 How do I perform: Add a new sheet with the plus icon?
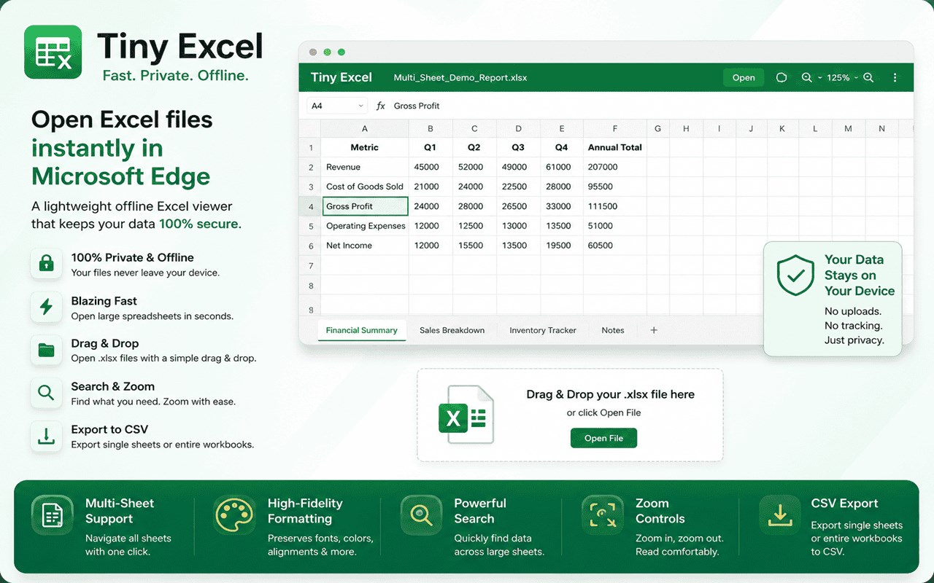tap(654, 330)
